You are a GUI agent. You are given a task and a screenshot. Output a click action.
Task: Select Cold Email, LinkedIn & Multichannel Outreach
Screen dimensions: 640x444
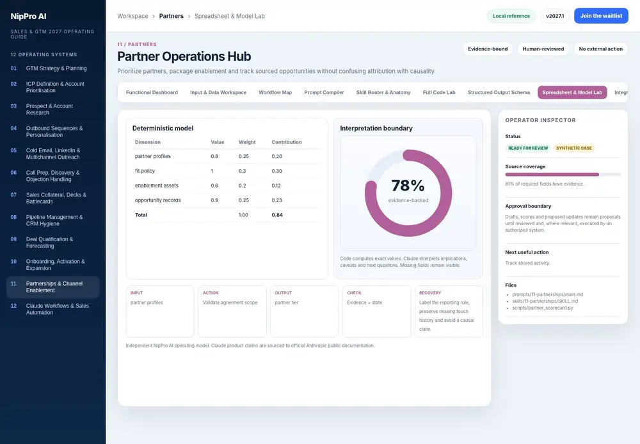point(52,154)
